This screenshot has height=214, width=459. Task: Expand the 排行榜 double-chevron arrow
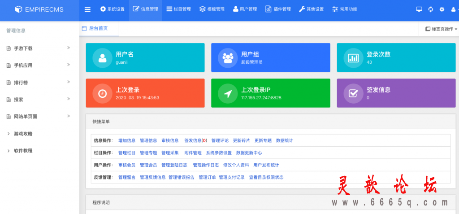tap(69, 82)
